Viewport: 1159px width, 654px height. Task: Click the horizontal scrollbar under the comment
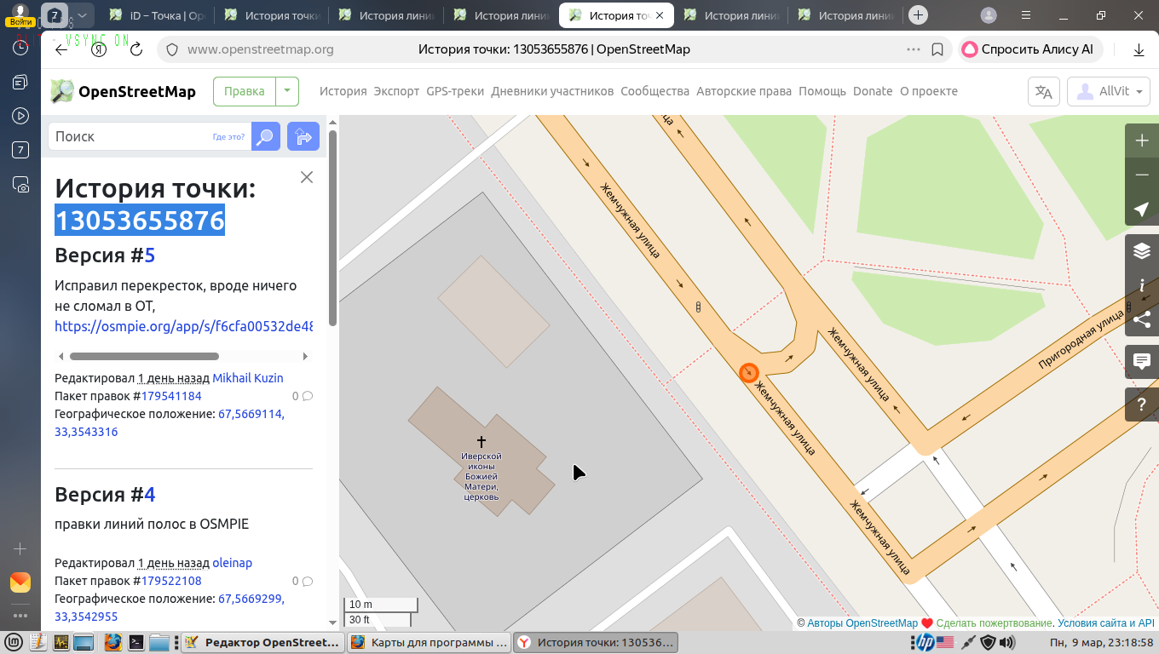(x=144, y=356)
